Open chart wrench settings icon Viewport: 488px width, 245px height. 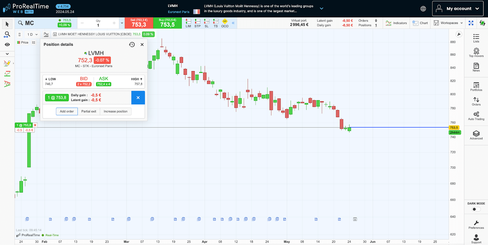point(459,34)
